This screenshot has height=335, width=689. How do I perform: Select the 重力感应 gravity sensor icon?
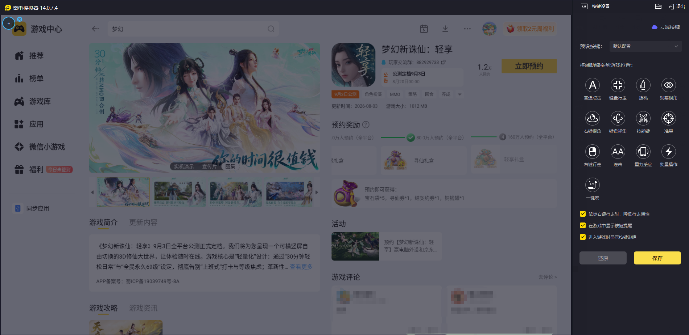pos(643,152)
